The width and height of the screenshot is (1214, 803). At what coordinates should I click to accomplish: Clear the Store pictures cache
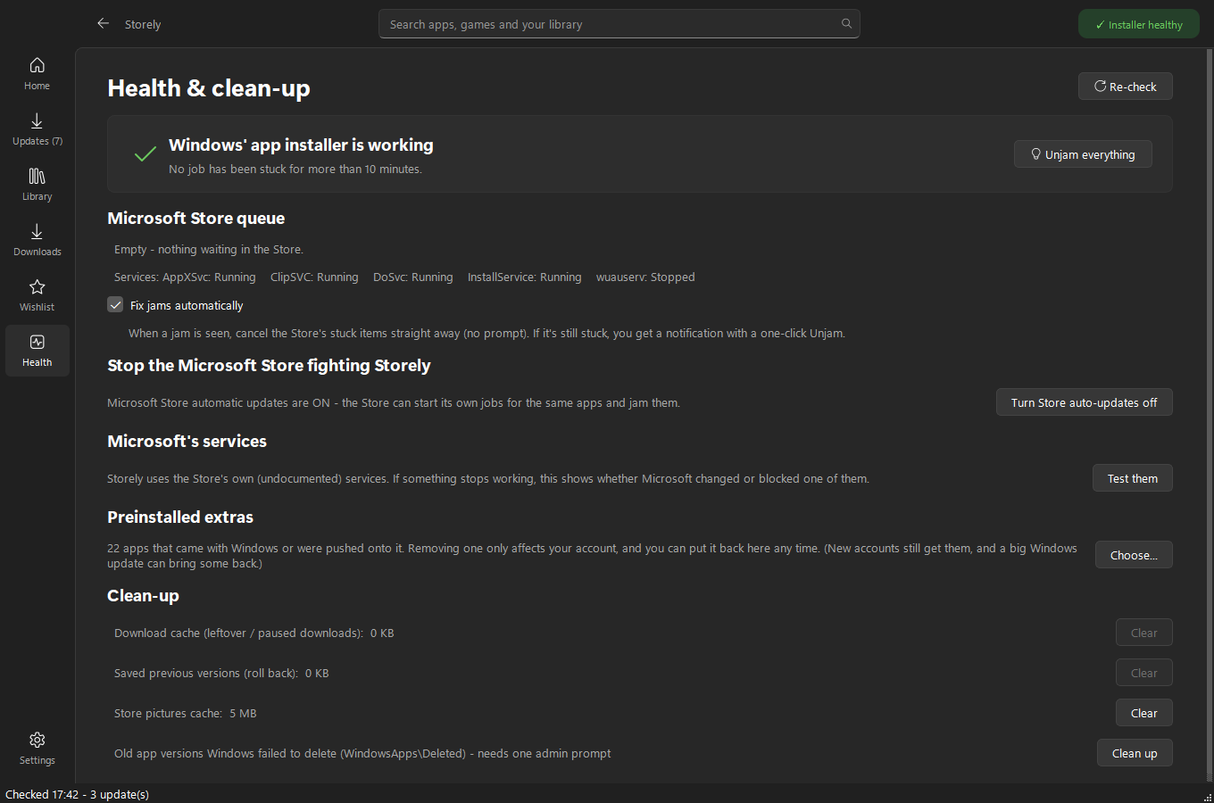tap(1144, 713)
